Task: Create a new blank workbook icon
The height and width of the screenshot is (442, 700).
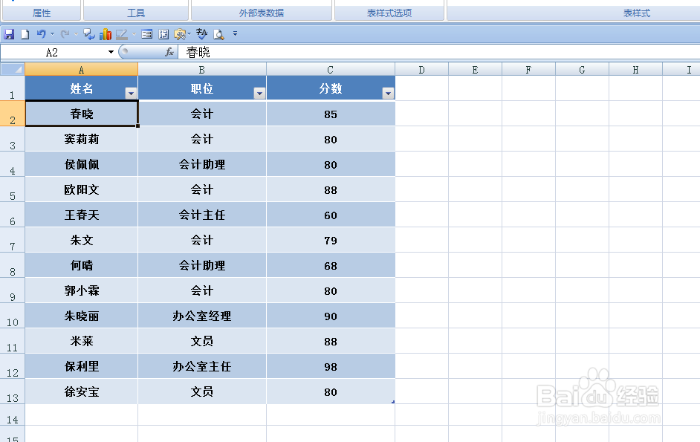Action: point(25,34)
